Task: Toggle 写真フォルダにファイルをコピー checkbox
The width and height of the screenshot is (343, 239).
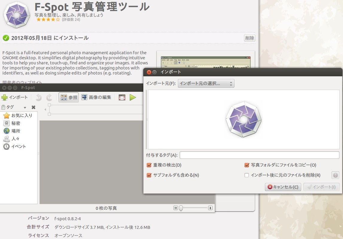Action: click(247, 165)
